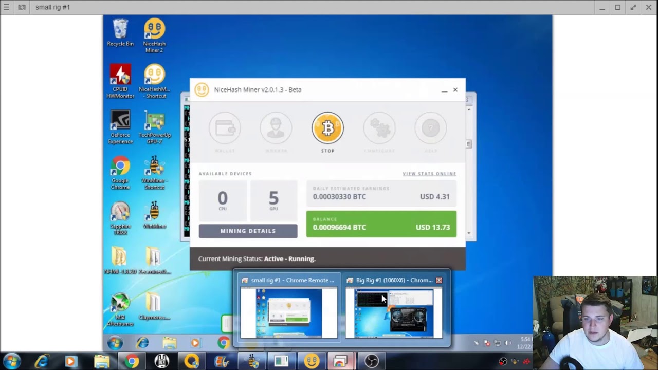Open the Wallet section in NiceHash

point(225,128)
